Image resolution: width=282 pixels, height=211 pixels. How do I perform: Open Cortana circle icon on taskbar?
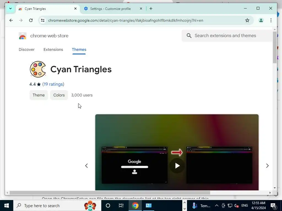point(108,206)
